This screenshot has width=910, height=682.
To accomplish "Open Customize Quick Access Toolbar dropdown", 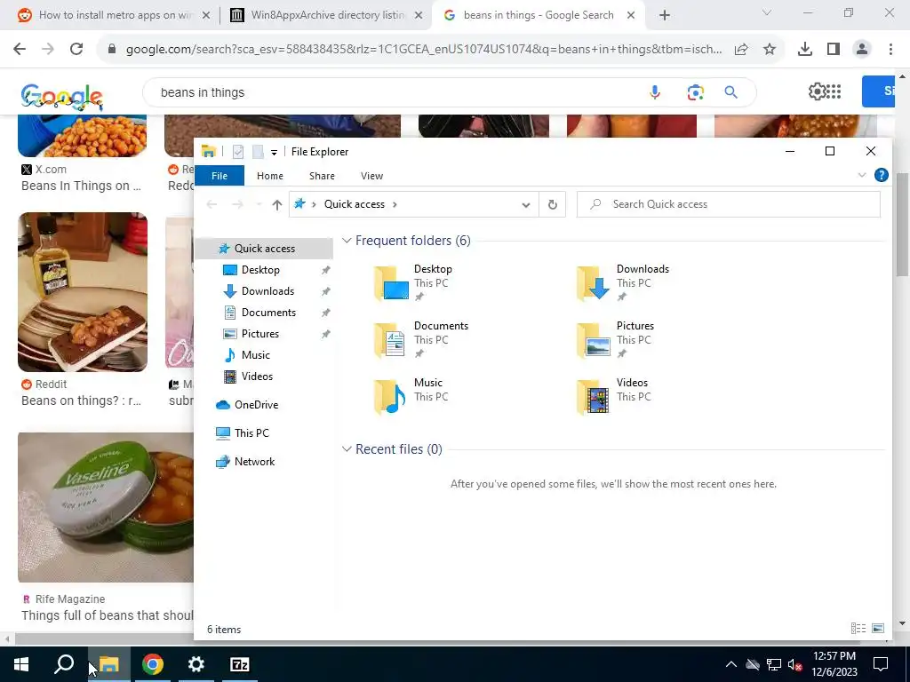I will click(x=274, y=153).
